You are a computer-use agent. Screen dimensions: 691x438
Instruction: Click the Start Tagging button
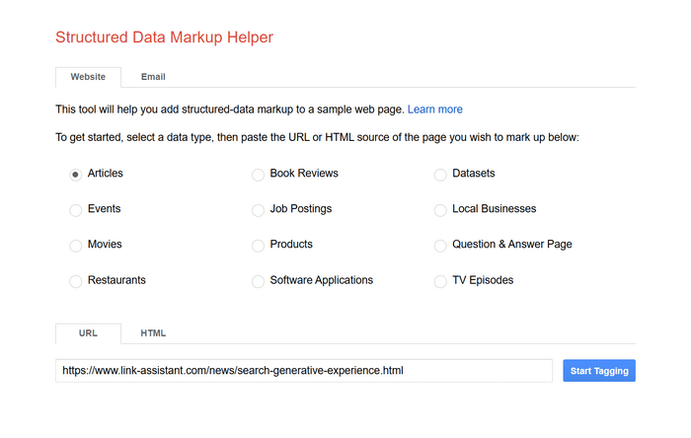(598, 371)
